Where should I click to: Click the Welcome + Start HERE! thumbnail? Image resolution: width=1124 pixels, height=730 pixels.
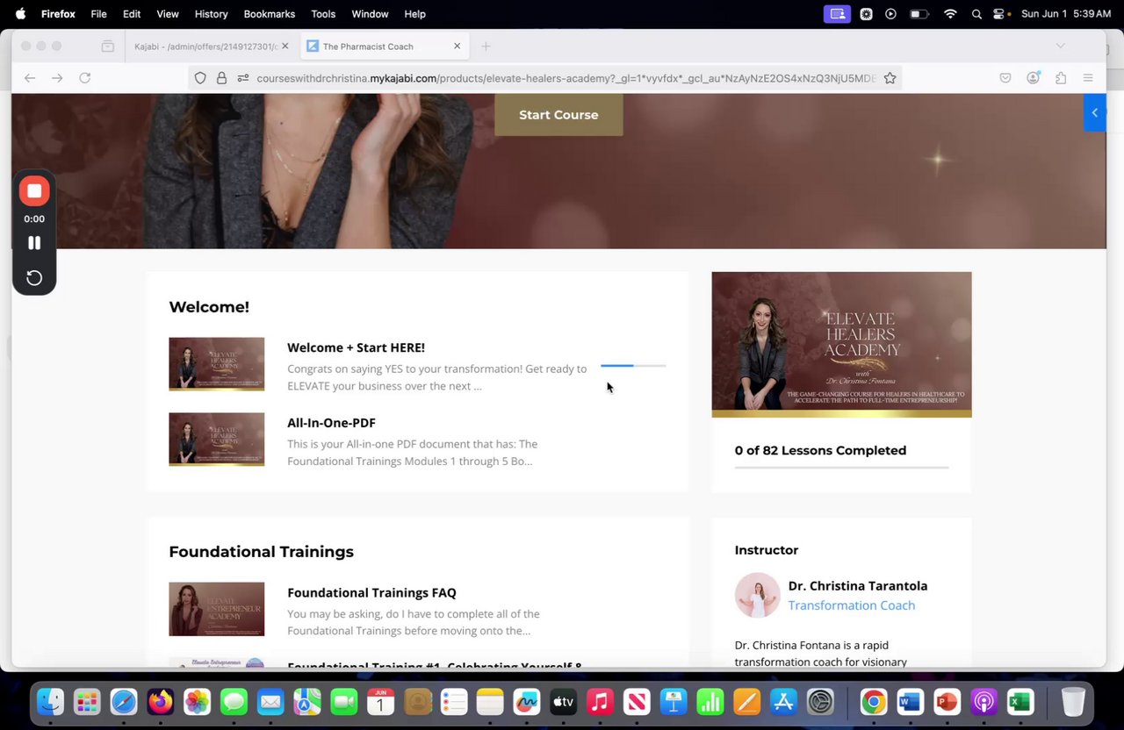(217, 364)
